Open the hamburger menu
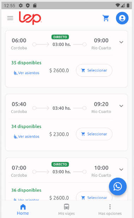 pos(10,18)
